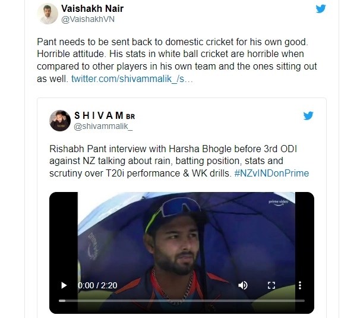Click Vaishakh's tweet text about domestic cricket
This screenshot has height=318, width=357.
pos(176,60)
